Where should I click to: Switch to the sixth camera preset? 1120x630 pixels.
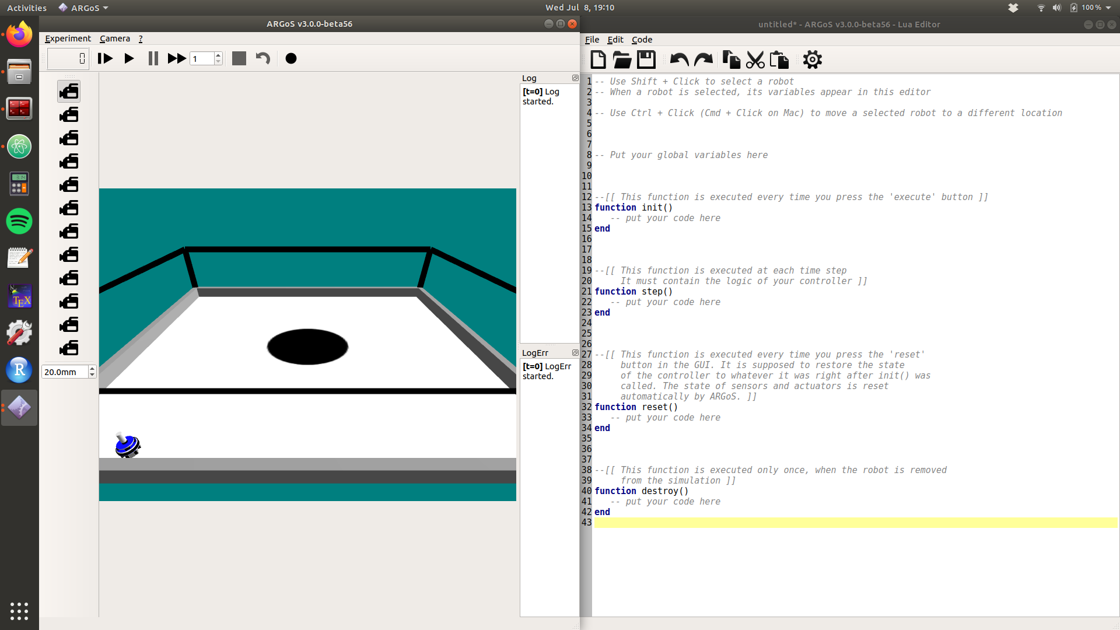[x=69, y=208]
